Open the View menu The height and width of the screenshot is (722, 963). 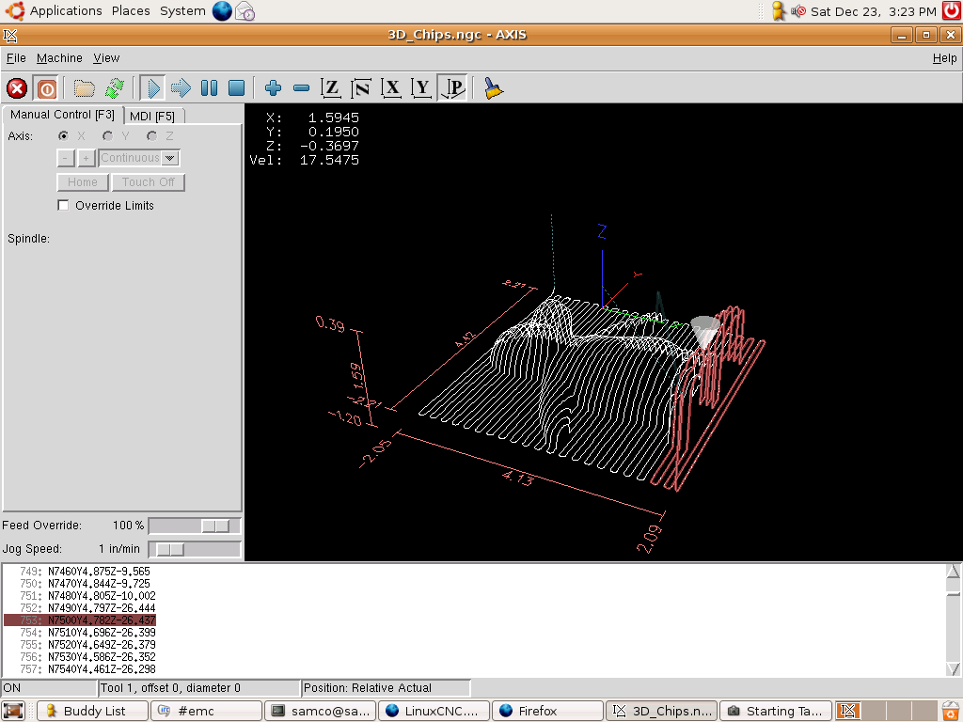coord(106,57)
